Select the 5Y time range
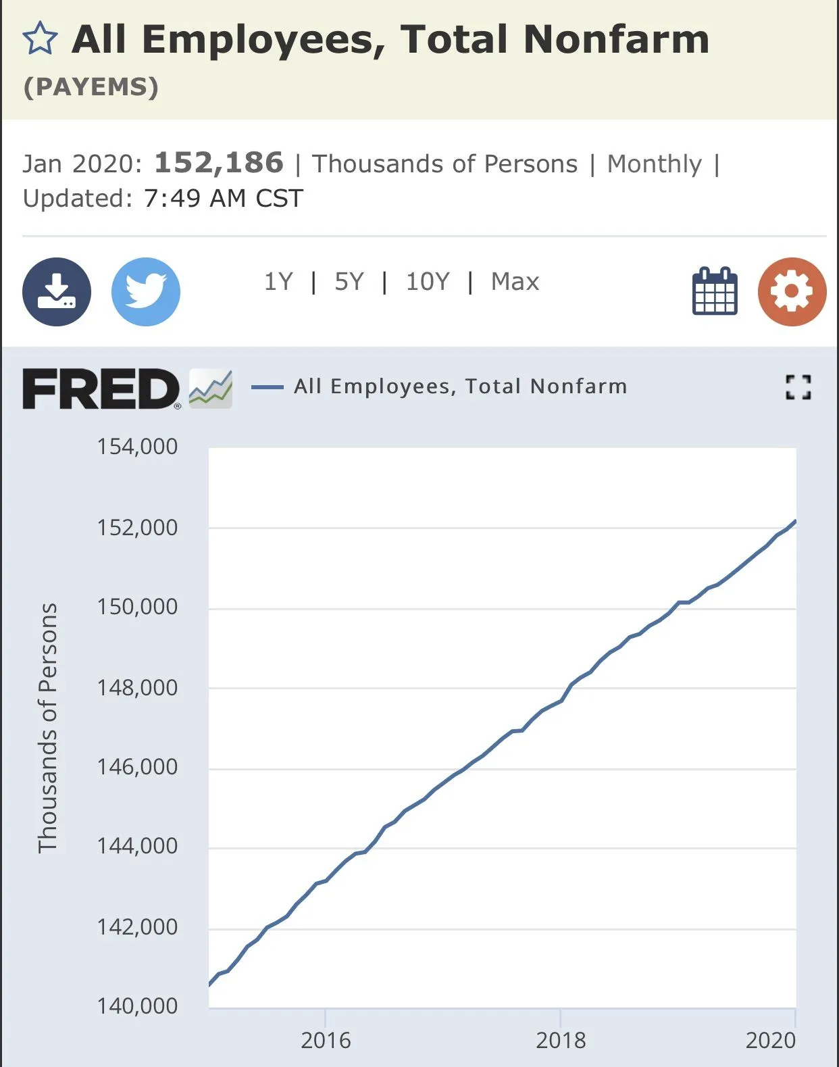 (349, 282)
